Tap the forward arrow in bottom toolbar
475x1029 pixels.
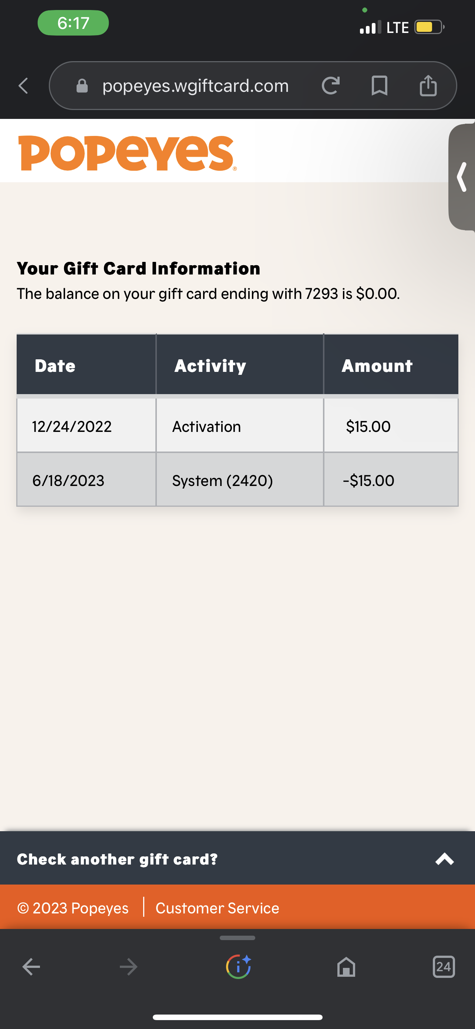pyautogui.click(x=128, y=967)
